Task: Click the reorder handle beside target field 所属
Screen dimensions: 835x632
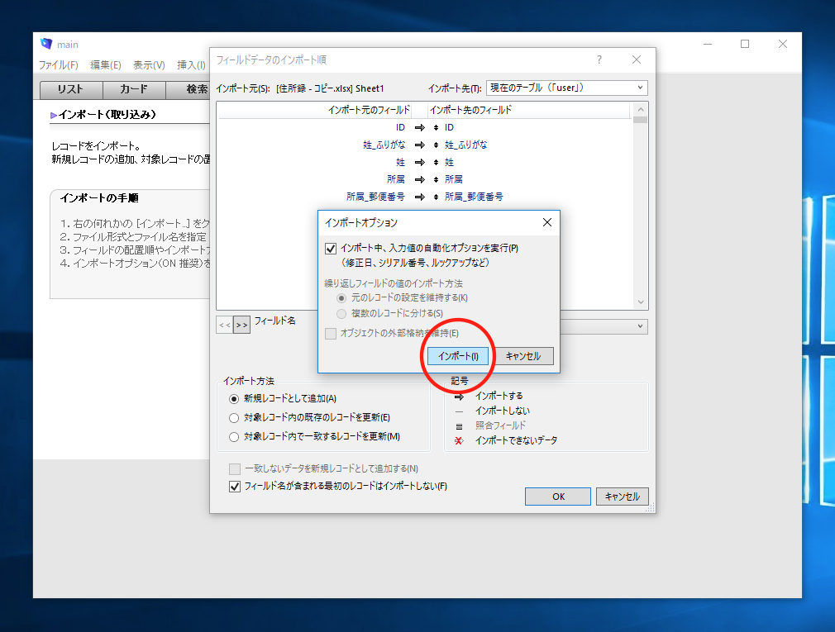Action: [437, 179]
